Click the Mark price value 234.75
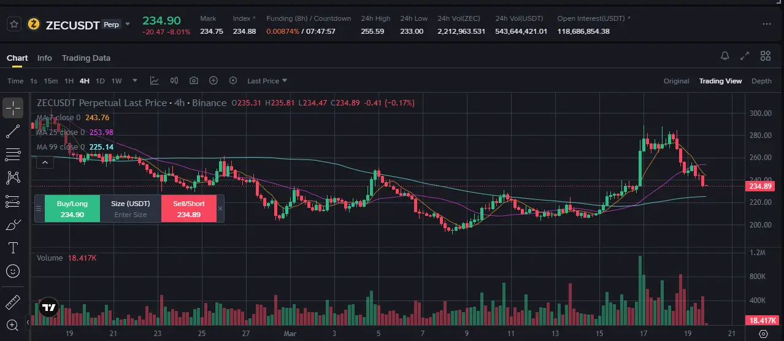Screen dimensions: 784x341 [212, 31]
